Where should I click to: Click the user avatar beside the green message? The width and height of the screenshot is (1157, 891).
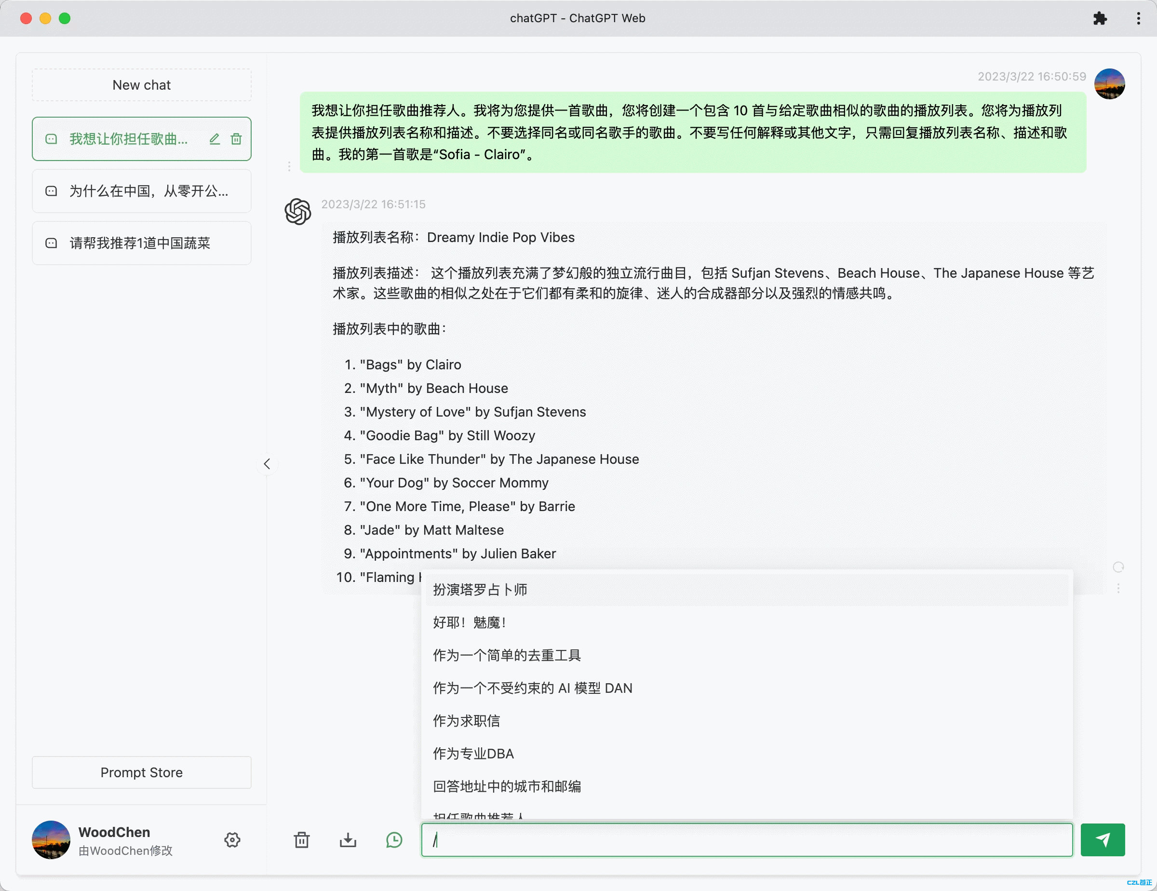pyautogui.click(x=1109, y=84)
